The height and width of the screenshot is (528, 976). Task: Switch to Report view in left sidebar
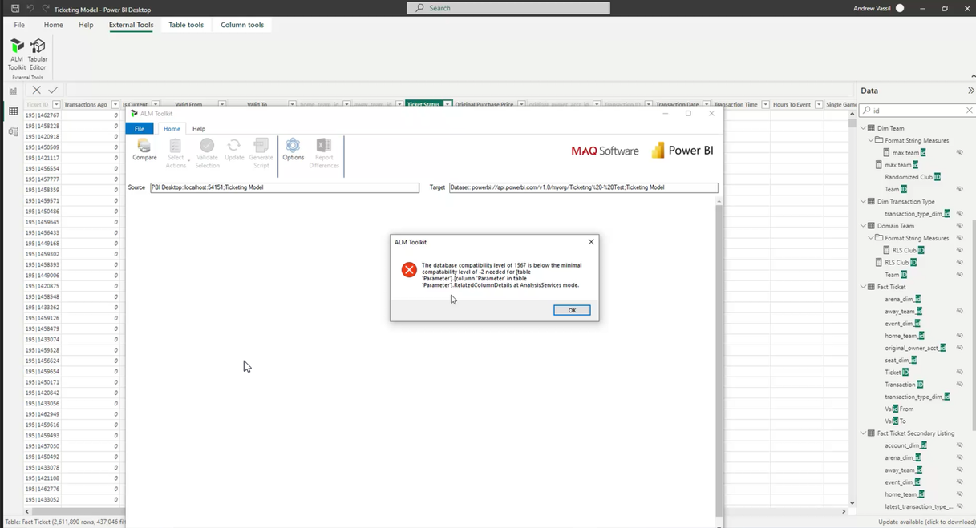tap(13, 91)
